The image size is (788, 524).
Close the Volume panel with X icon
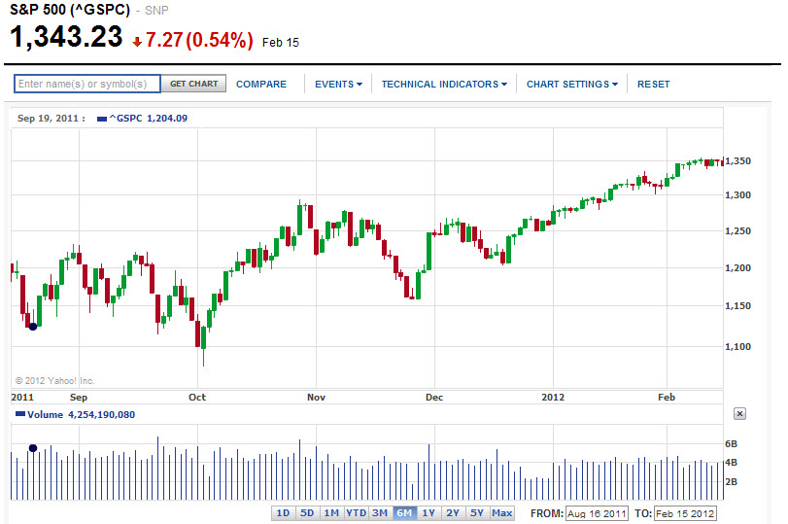point(739,414)
